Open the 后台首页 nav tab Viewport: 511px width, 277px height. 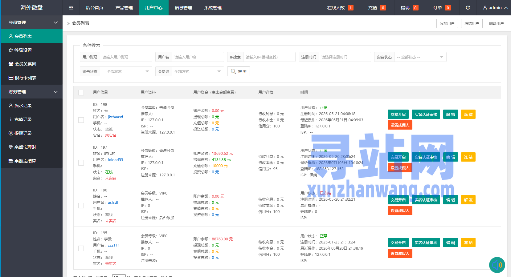(x=95, y=8)
